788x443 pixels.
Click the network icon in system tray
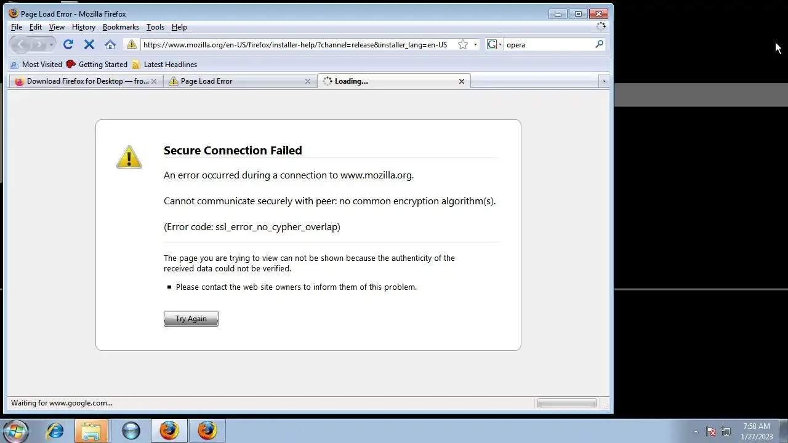pyautogui.click(x=726, y=431)
